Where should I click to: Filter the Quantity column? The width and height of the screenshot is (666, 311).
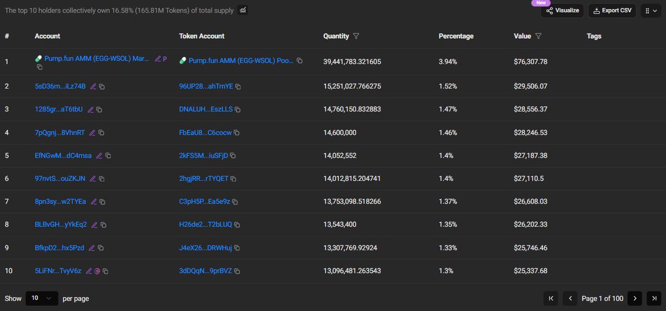coord(356,37)
